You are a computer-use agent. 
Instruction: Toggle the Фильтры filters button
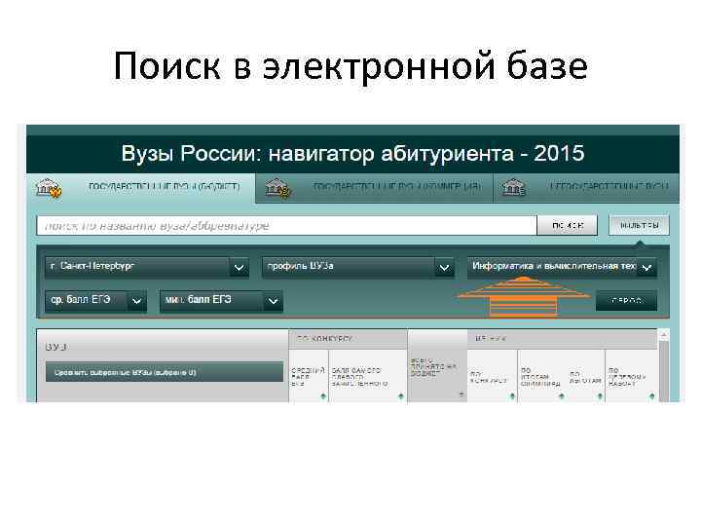(x=639, y=225)
